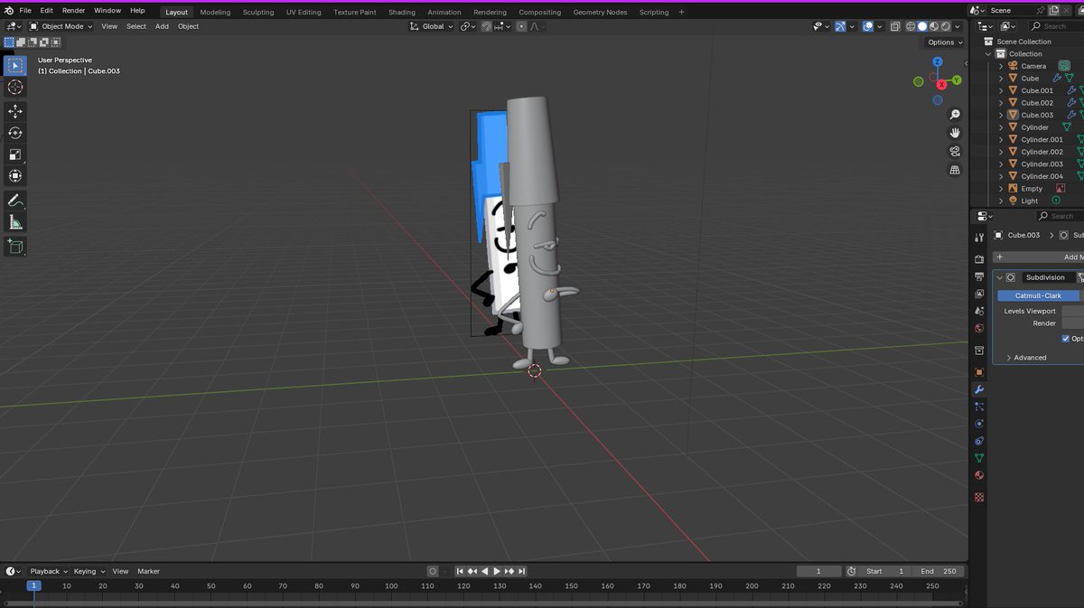Image resolution: width=1084 pixels, height=608 pixels.
Task: Switch perspective/orthographic grid icon
Action: click(x=955, y=170)
